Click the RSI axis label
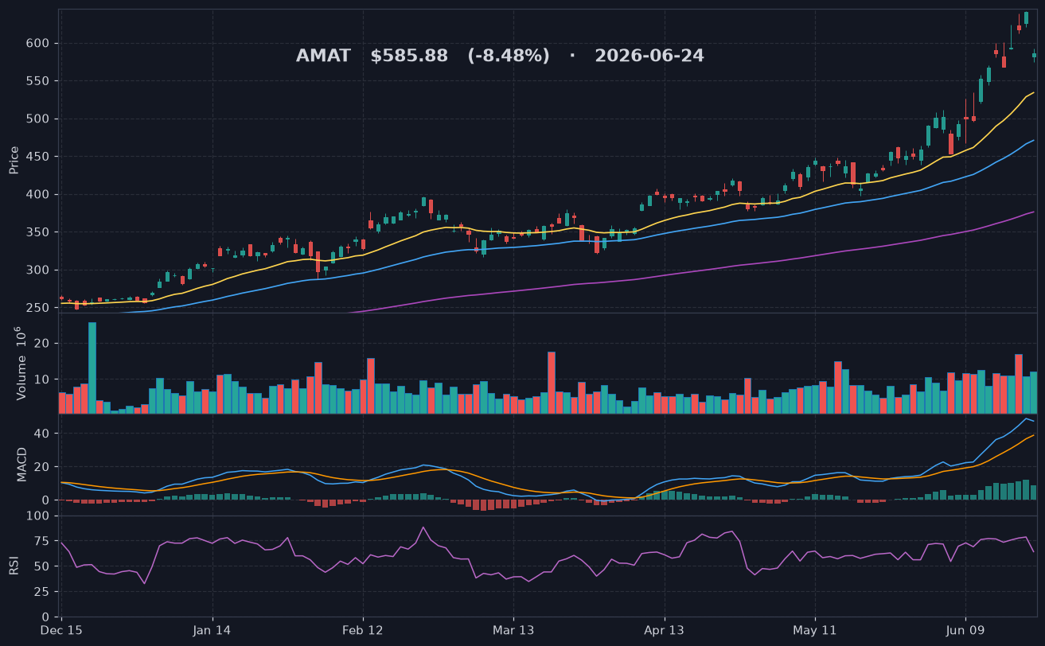This screenshot has height=646, width=1045. coord(14,566)
